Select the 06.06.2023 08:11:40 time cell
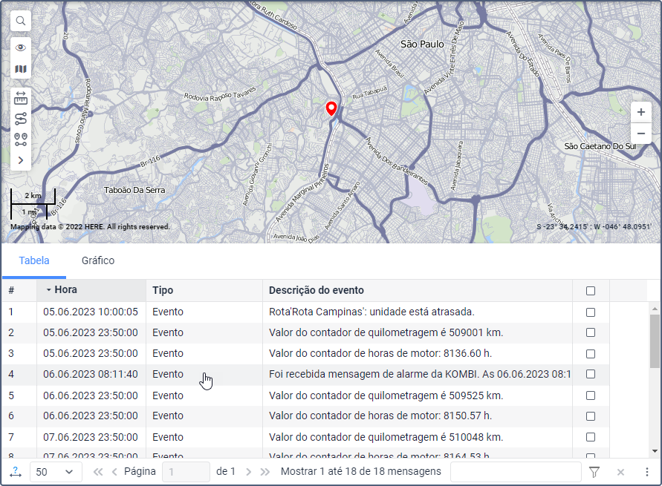The width and height of the screenshot is (662, 486). pyautogui.click(x=91, y=374)
